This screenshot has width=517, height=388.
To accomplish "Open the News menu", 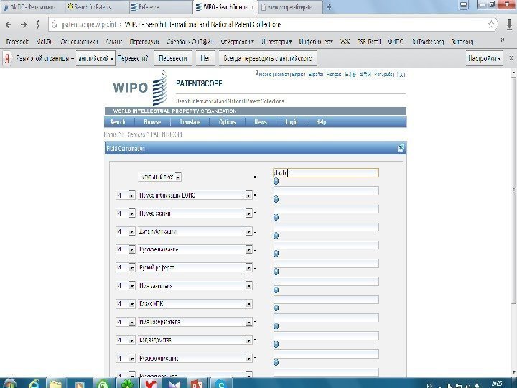I will (x=261, y=121).
